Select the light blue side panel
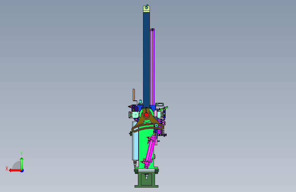 135,141
